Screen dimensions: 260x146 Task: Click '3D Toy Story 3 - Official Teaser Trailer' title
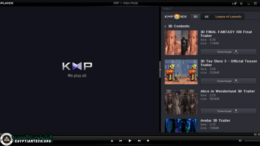point(229,63)
